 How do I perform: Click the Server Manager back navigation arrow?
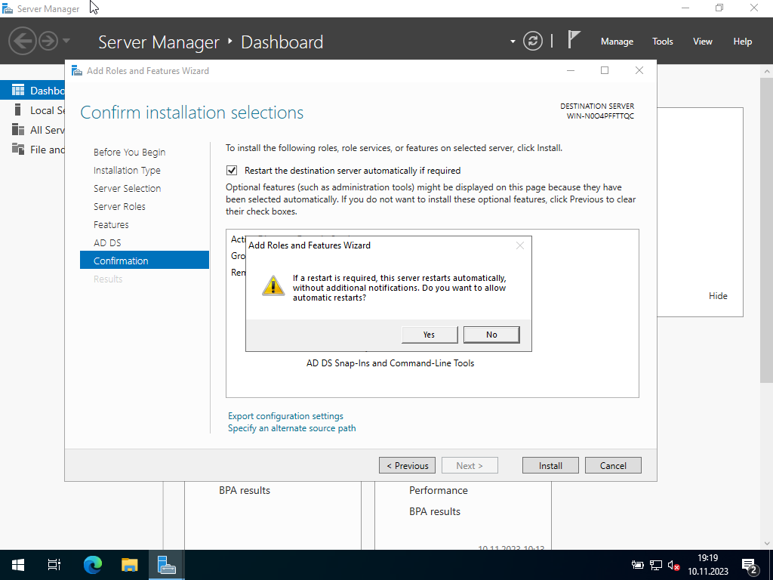pyautogui.click(x=22, y=41)
